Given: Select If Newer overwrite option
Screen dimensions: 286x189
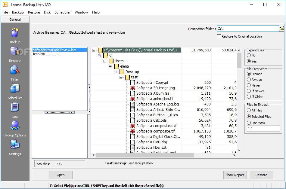Looking at the screenshot, I should [249, 91].
